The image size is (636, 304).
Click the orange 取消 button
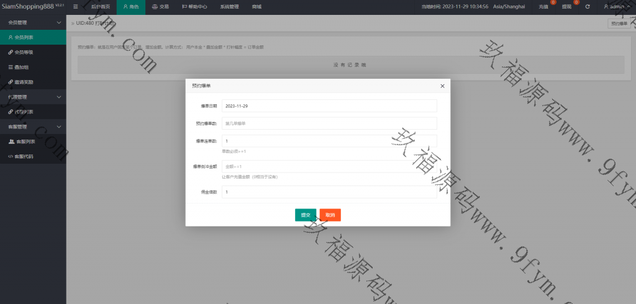[x=330, y=215]
